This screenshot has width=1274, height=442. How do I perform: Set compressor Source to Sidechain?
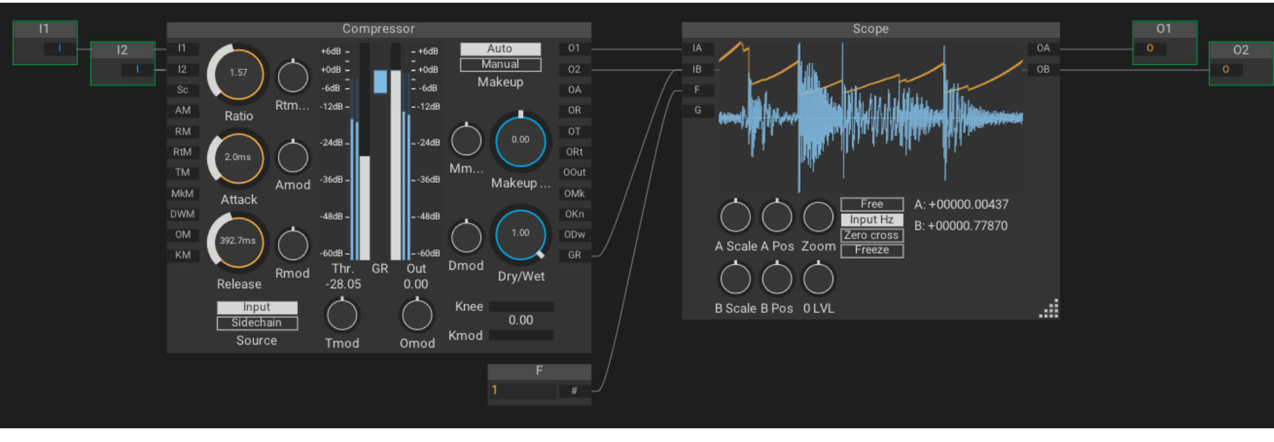pos(257,323)
